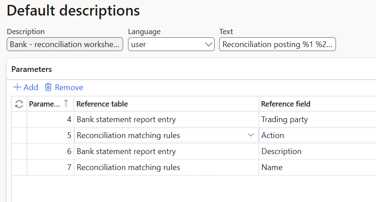Click Reconciliation matching rules in row 7

(x=166, y=167)
